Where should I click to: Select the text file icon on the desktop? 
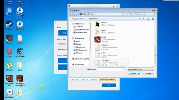[20, 39]
